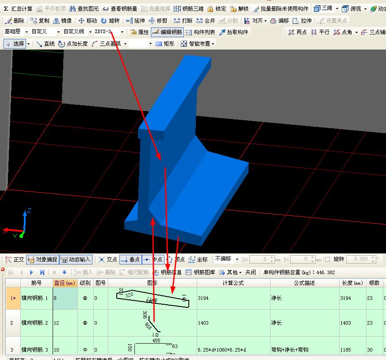
Task: Select 两点 two-point auxiliary axis
Action: pyautogui.click(x=298, y=32)
